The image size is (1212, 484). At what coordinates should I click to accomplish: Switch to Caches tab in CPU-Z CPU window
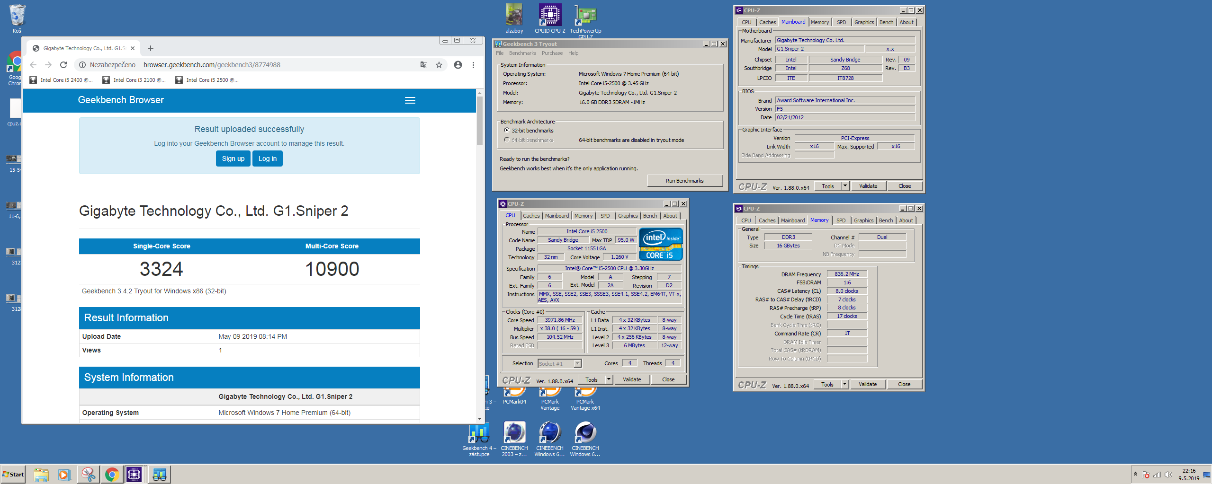[x=531, y=216]
